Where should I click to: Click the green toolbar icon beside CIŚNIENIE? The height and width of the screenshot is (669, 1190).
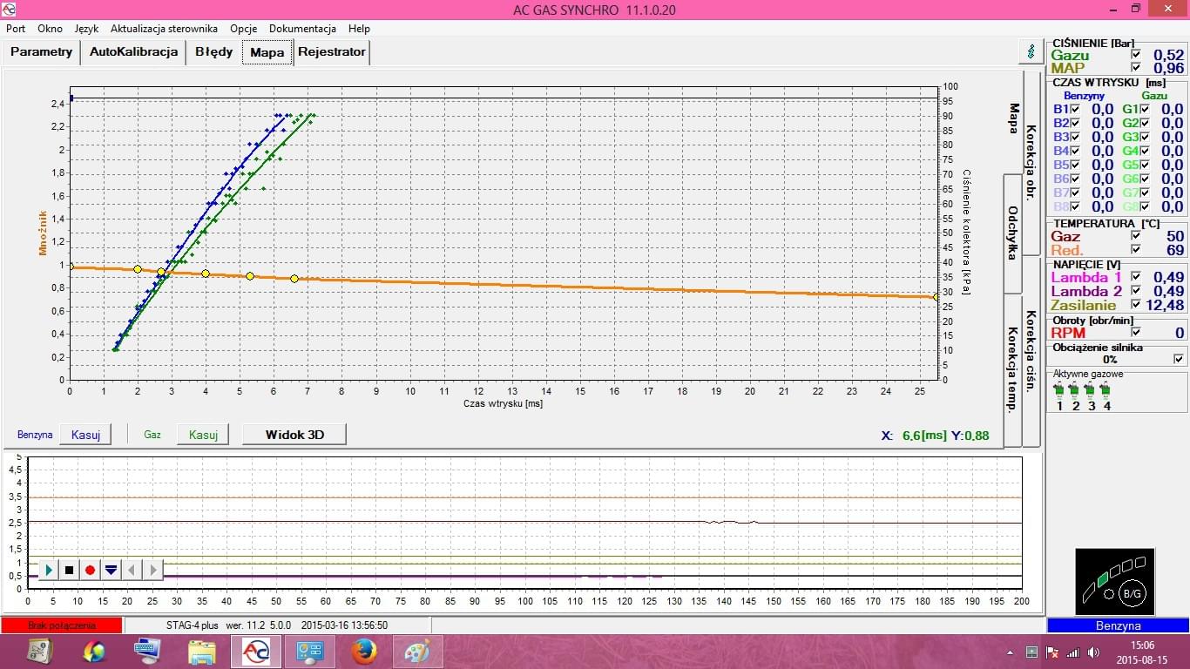pos(1031,51)
